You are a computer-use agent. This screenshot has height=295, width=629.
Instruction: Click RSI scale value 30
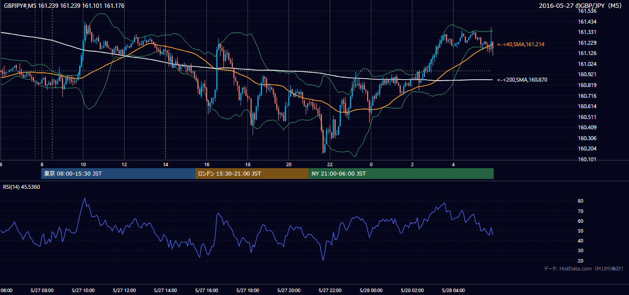pos(581,251)
